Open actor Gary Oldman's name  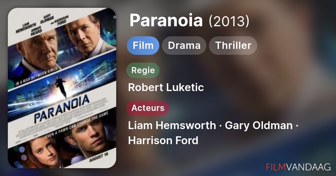(259, 125)
